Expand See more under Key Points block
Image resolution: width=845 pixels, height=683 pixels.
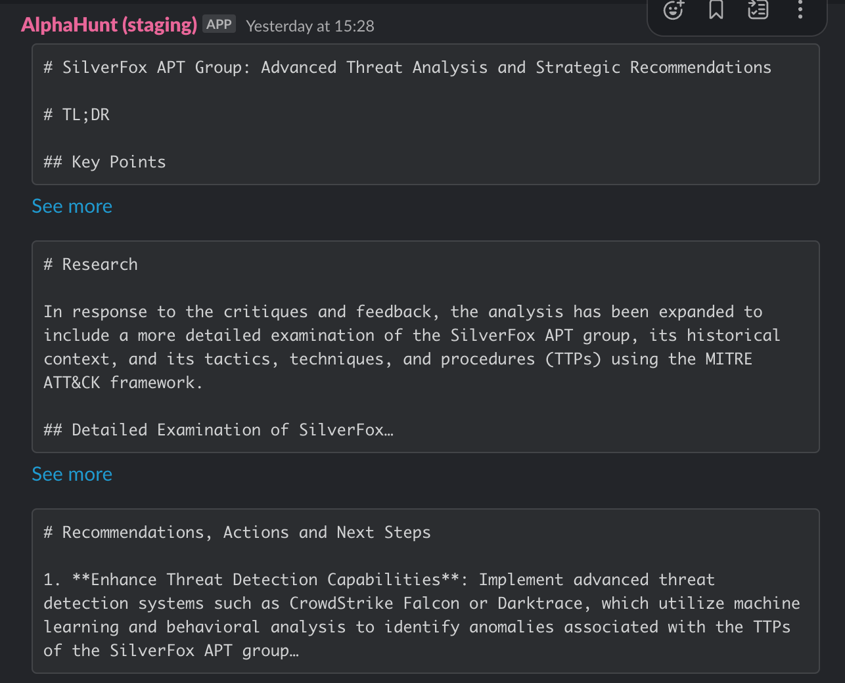click(x=72, y=206)
